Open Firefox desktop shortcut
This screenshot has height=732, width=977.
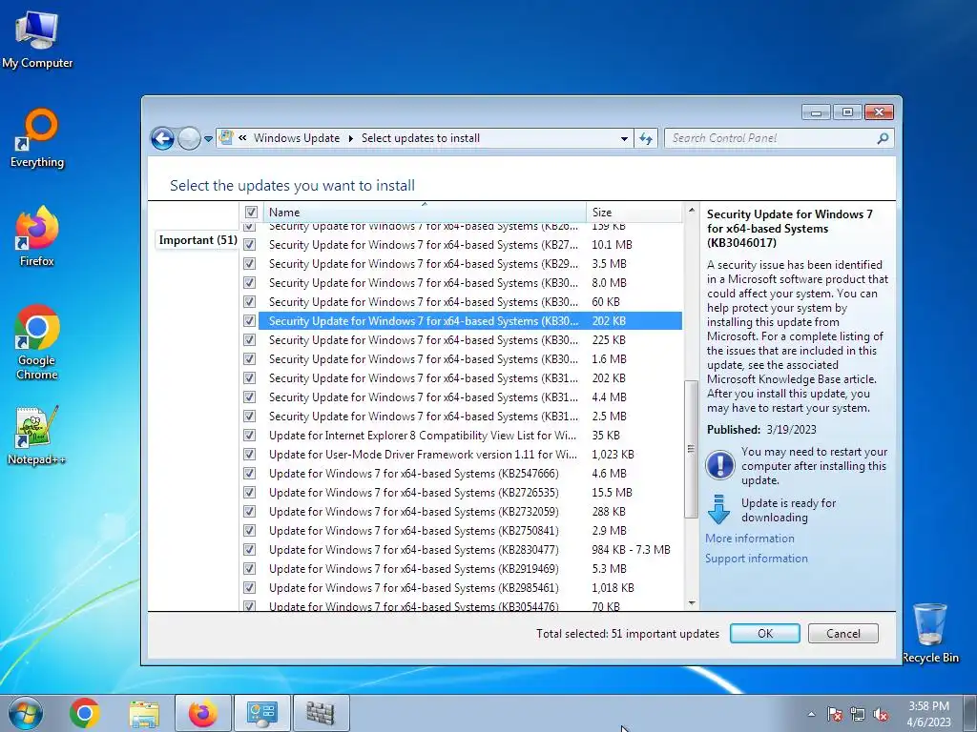tap(37, 236)
